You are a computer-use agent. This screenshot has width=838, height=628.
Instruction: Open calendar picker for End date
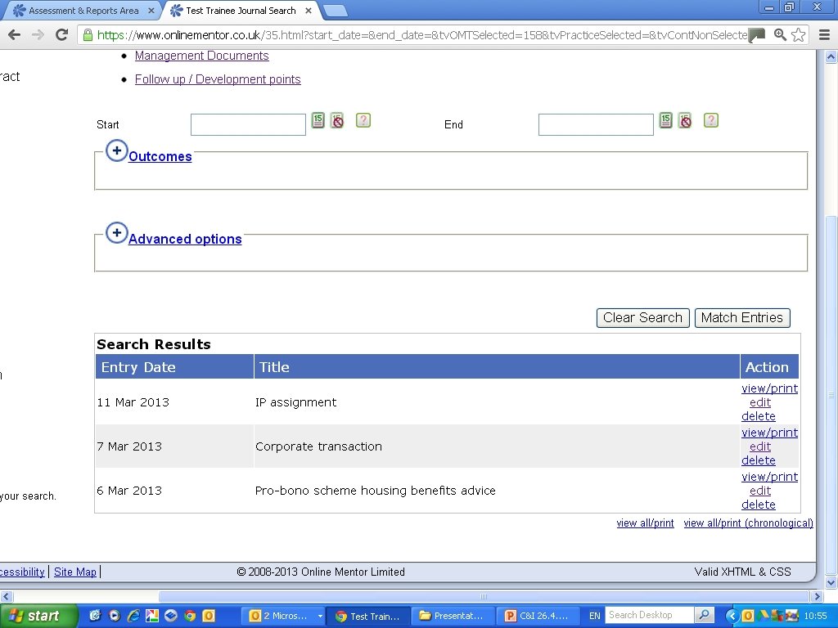click(x=665, y=120)
